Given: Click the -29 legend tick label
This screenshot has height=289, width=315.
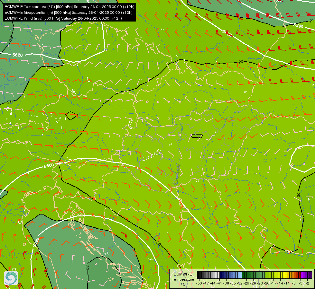Looking at the screenshot, I should [x=246, y=283].
